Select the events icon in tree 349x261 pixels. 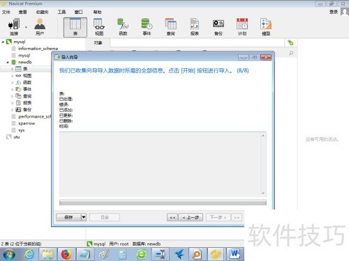18,89
